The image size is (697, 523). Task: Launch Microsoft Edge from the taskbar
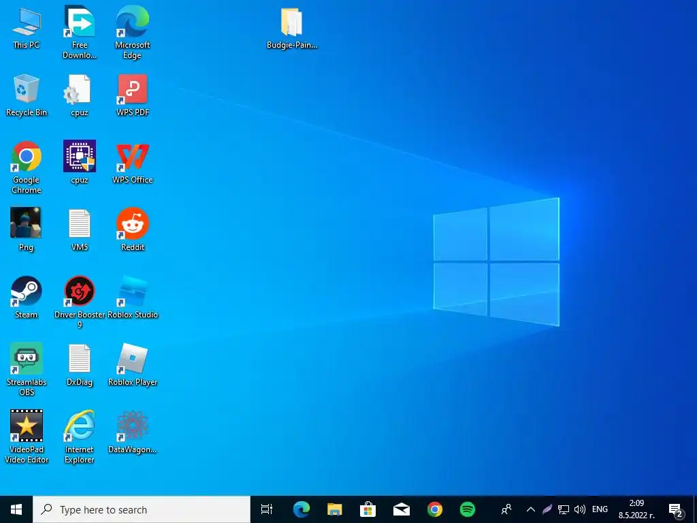tap(302, 509)
